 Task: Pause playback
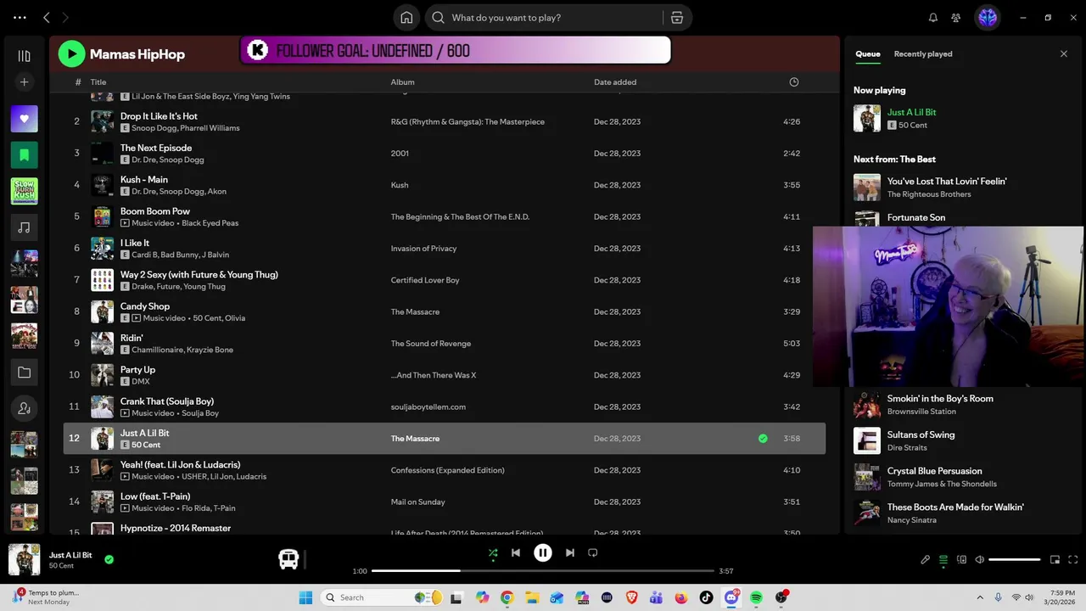[543, 552]
